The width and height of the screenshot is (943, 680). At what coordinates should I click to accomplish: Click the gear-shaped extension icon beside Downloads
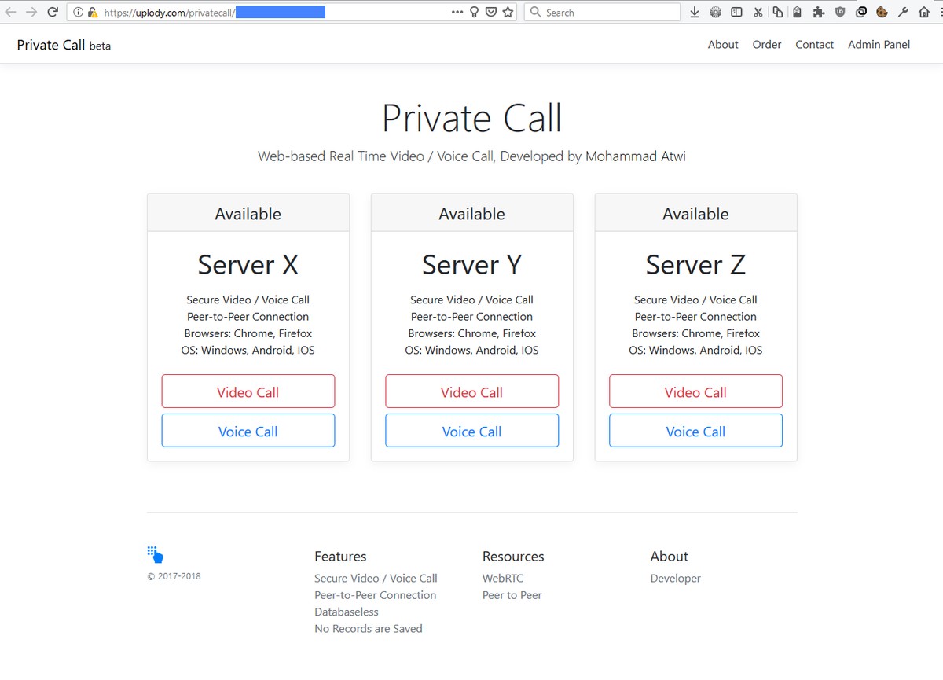point(715,12)
